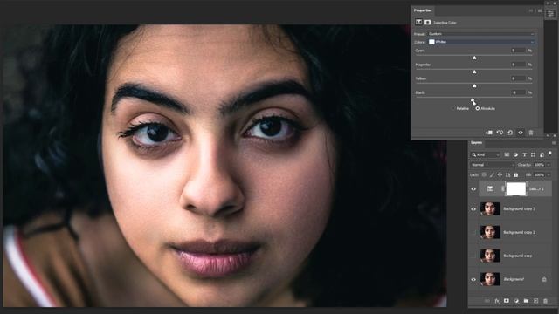Create a new layer icon
This screenshot has height=314, width=559.
pyautogui.click(x=535, y=301)
